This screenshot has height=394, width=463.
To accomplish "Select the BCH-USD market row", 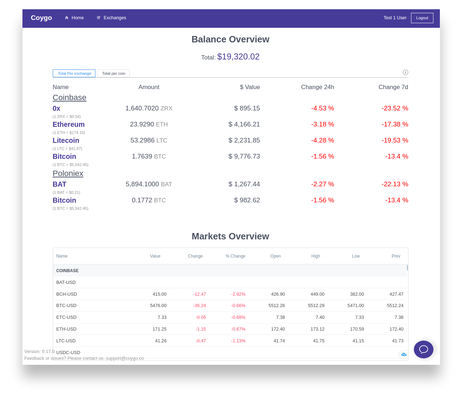I will pos(230,294).
